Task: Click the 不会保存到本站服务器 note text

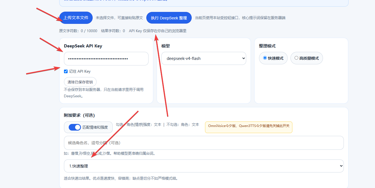Action: (x=104, y=93)
